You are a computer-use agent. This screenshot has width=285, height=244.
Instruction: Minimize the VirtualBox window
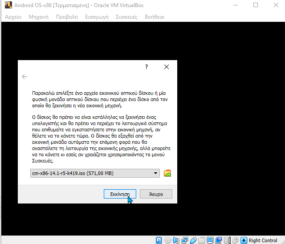[236, 5]
